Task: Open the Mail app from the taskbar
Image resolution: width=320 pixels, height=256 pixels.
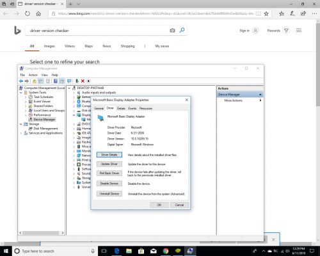Action: [154, 251]
